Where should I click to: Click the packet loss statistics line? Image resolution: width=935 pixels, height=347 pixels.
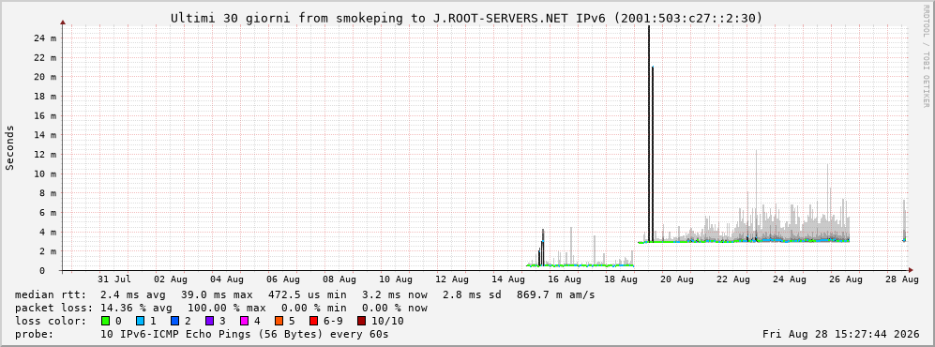(x=220, y=309)
